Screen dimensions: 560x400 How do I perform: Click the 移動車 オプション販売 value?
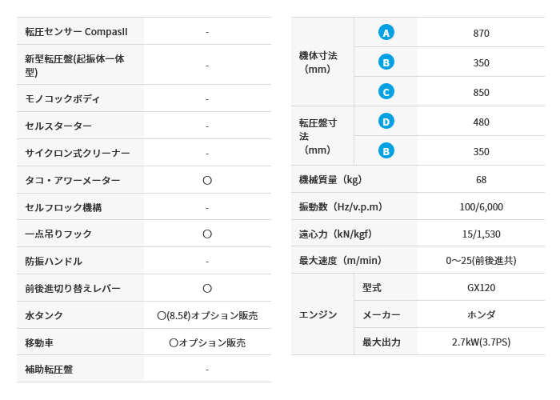coord(207,343)
